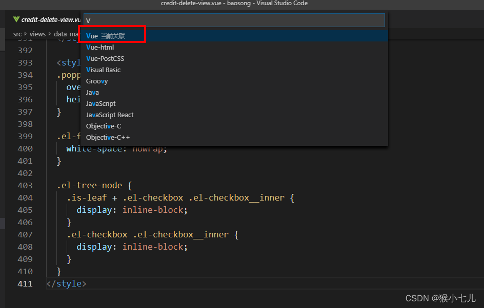Select Objective-C++ language mode
The image size is (484, 308).
234,137
